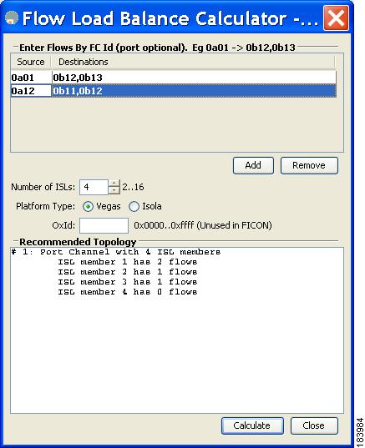The image size is (365, 448).
Task: Click the Source column header
Action: coord(31,62)
